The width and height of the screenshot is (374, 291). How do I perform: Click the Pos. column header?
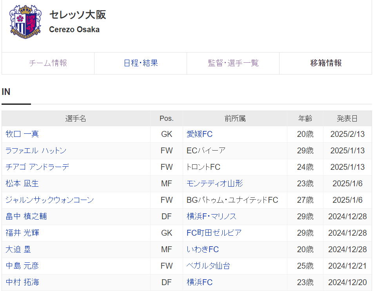(167, 118)
